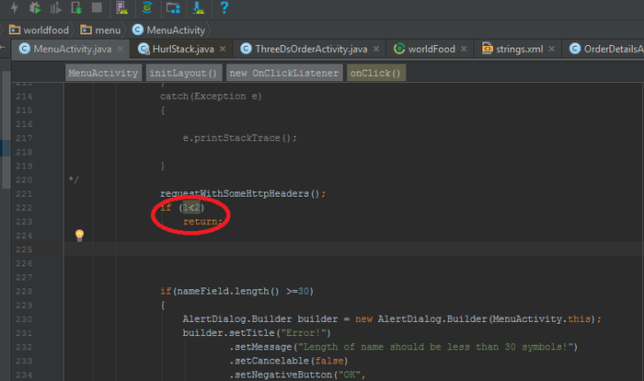Close the MenuActivity.java tab
Image resolution: width=644 pixels, height=381 pixels.
(x=120, y=49)
